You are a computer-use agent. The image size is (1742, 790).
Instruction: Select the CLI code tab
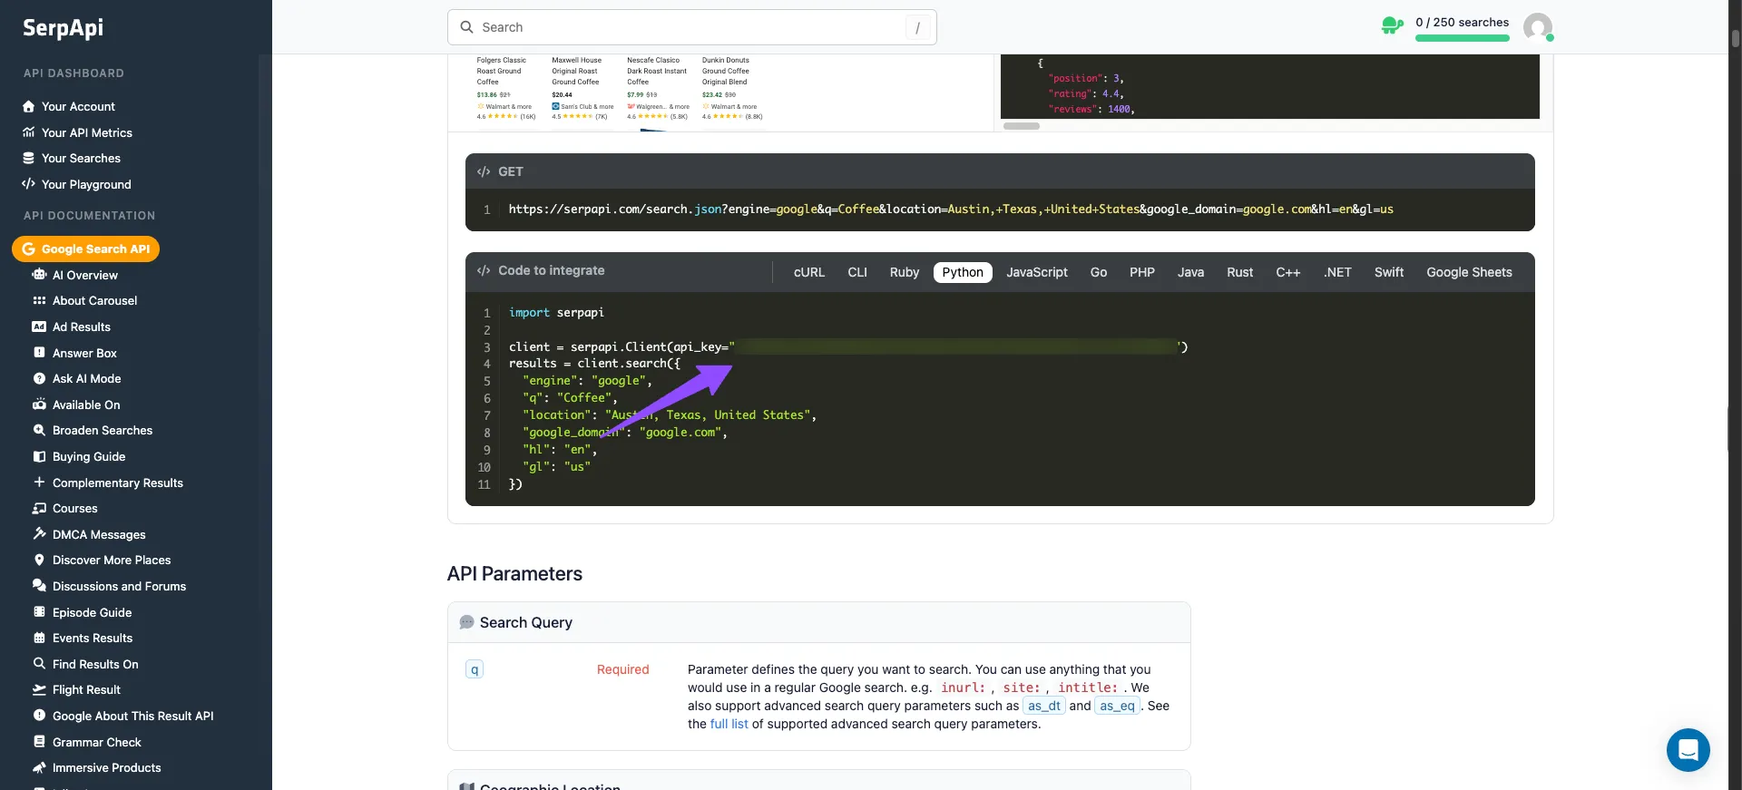(857, 272)
